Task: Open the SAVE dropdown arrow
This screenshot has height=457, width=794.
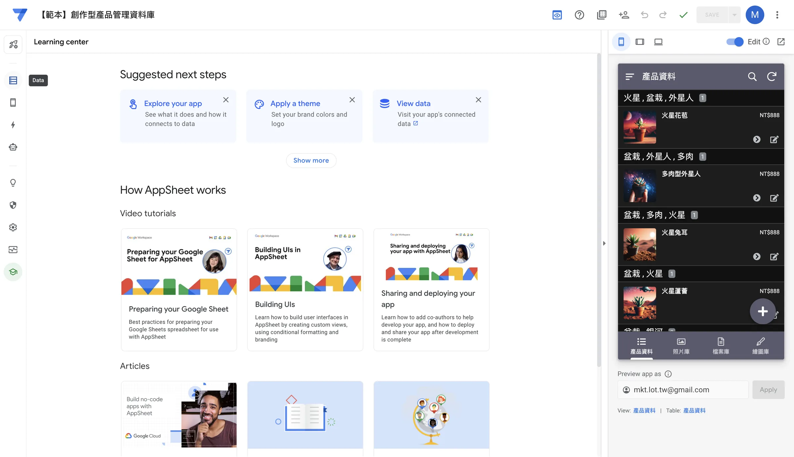Action: (734, 15)
